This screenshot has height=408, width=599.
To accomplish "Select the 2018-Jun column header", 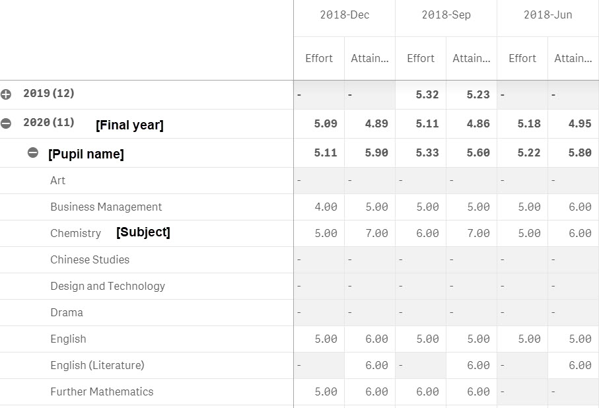I will (x=547, y=15).
